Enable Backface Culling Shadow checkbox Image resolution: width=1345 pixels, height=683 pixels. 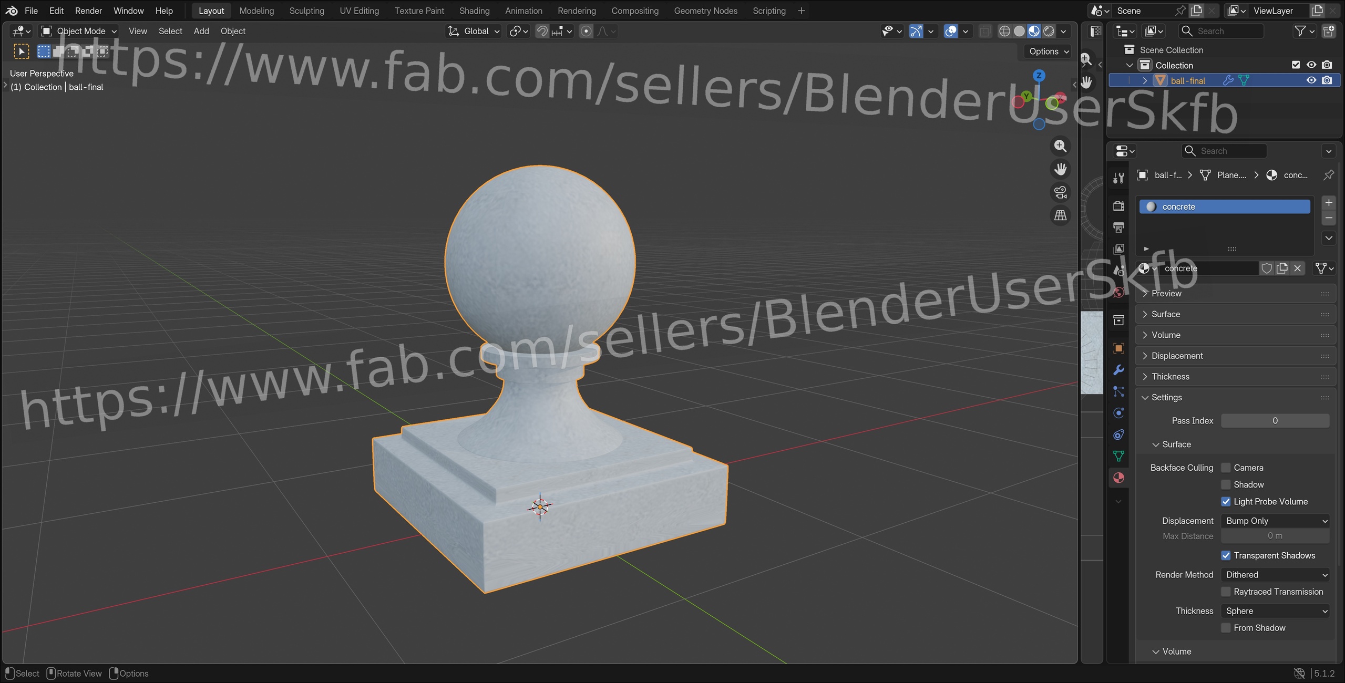1226,484
